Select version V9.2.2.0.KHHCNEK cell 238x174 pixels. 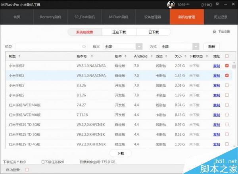click(91, 144)
